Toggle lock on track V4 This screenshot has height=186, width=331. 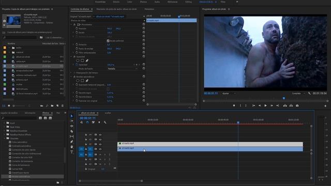86,135
